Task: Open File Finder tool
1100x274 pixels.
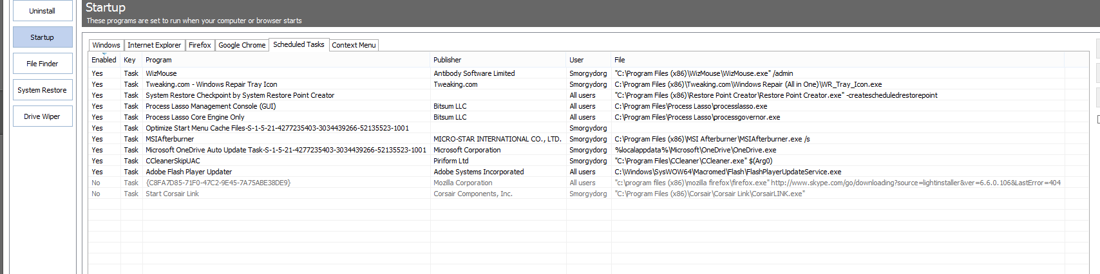Action: coord(43,64)
